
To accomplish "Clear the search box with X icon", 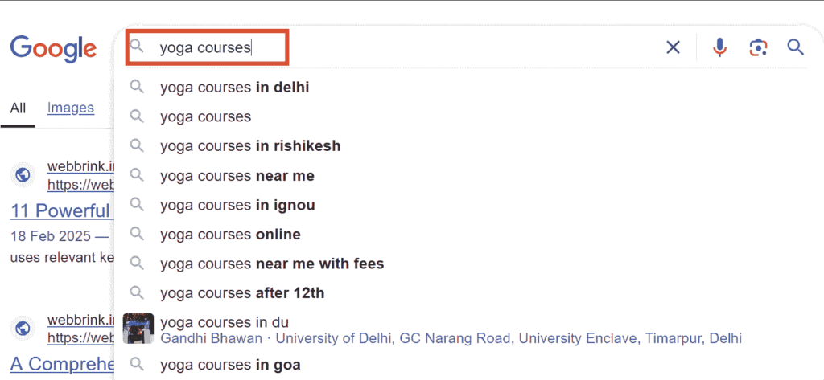I will (674, 47).
